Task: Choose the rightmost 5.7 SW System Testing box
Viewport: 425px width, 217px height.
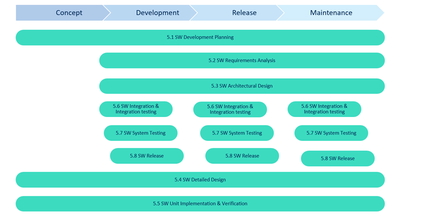Action: point(331,133)
